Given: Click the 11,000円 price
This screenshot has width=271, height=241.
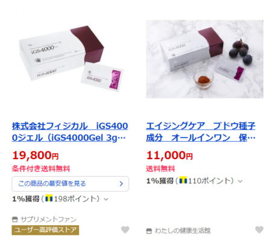Looking at the screenshot, I should point(169,155).
